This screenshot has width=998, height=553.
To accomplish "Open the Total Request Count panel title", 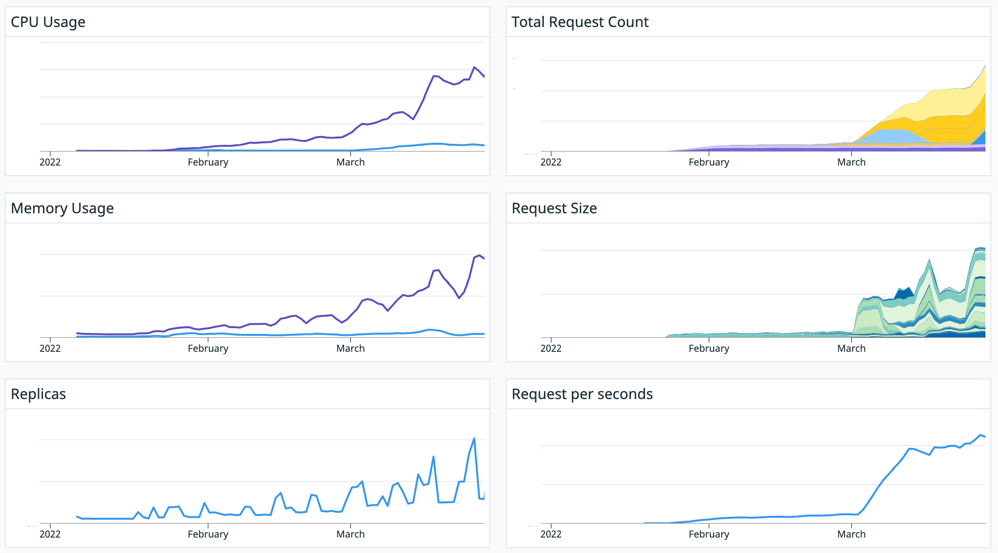I will (x=580, y=22).
